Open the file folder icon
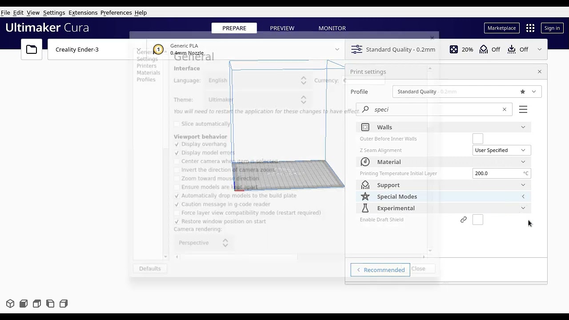 (32, 49)
